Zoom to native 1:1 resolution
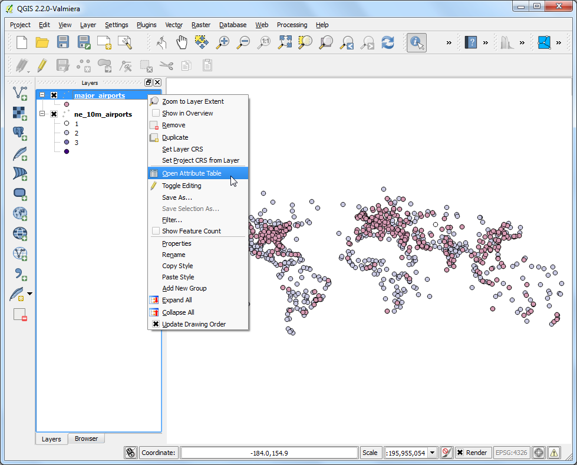This screenshot has width=577, height=465. [264, 42]
